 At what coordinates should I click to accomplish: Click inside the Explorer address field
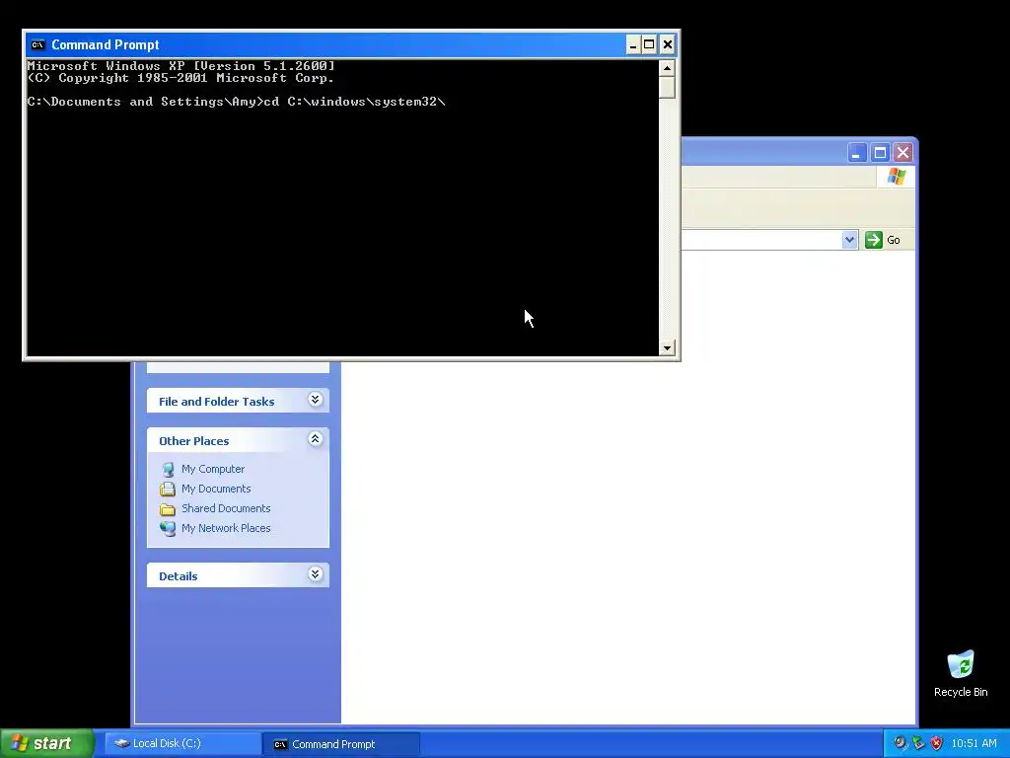click(761, 240)
